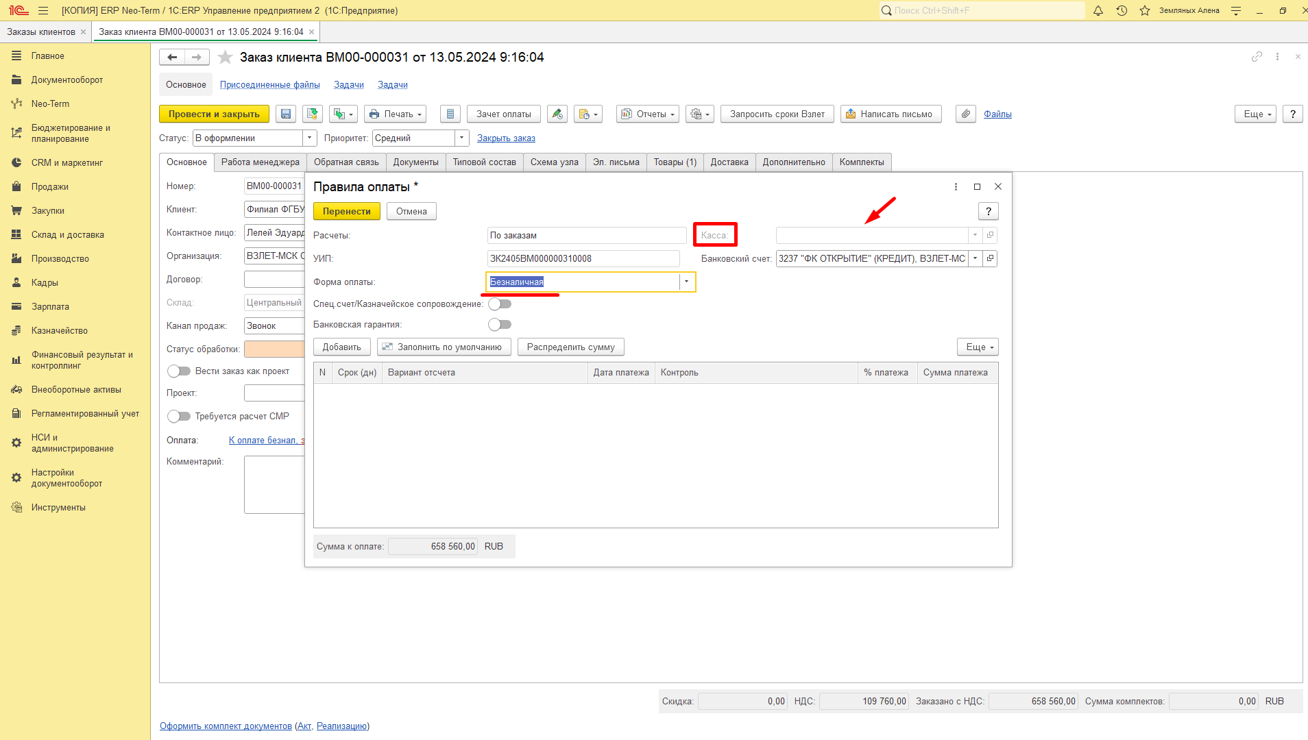Open the Отчеты dropdown menu
Screen dimensions: 1308x740
pos(648,114)
